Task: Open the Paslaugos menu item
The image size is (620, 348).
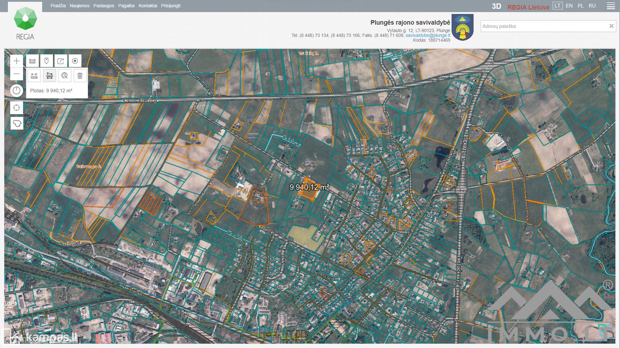Action: [x=104, y=6]
